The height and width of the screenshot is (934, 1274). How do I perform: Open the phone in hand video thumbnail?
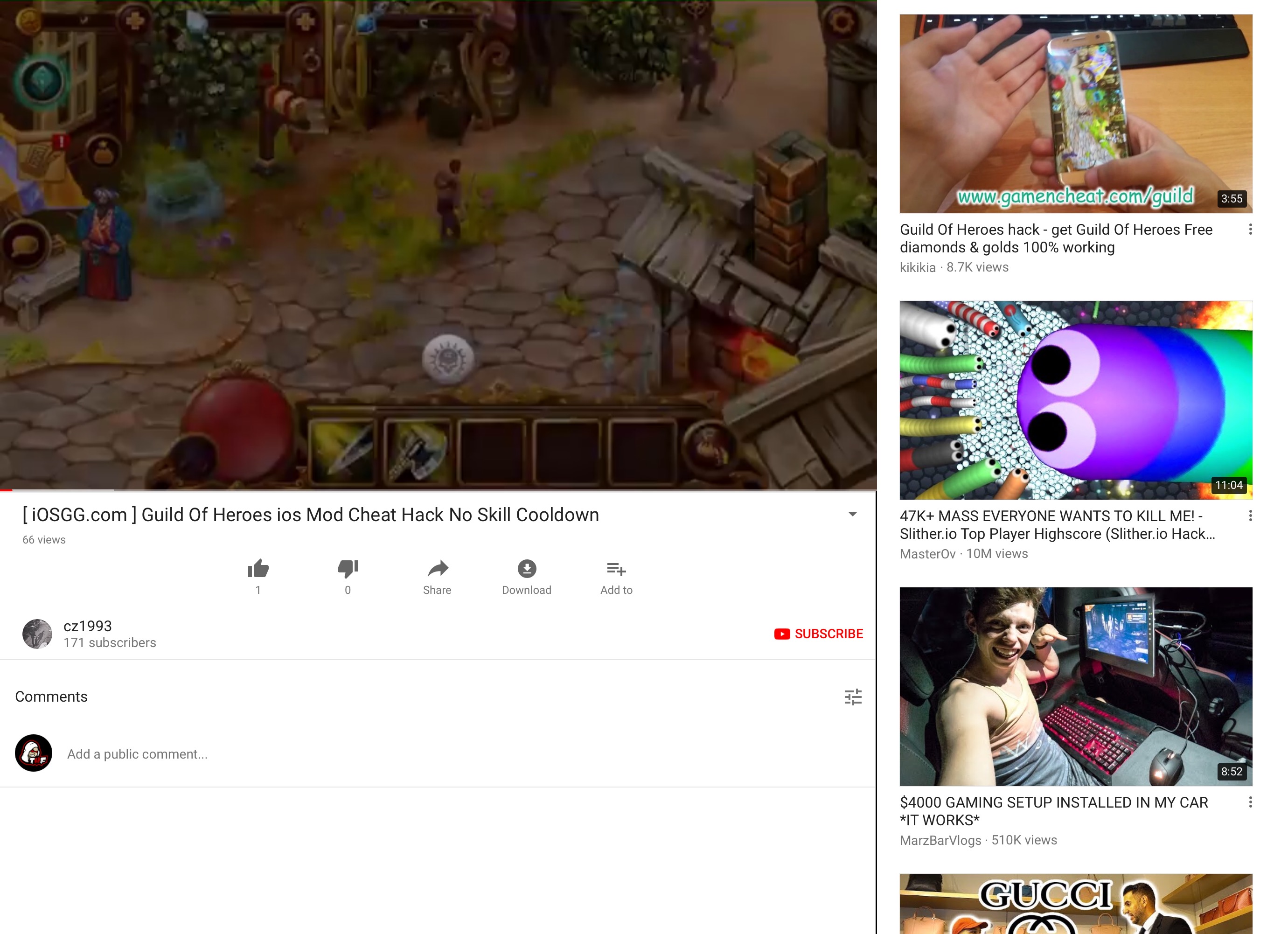(1076, 114)
